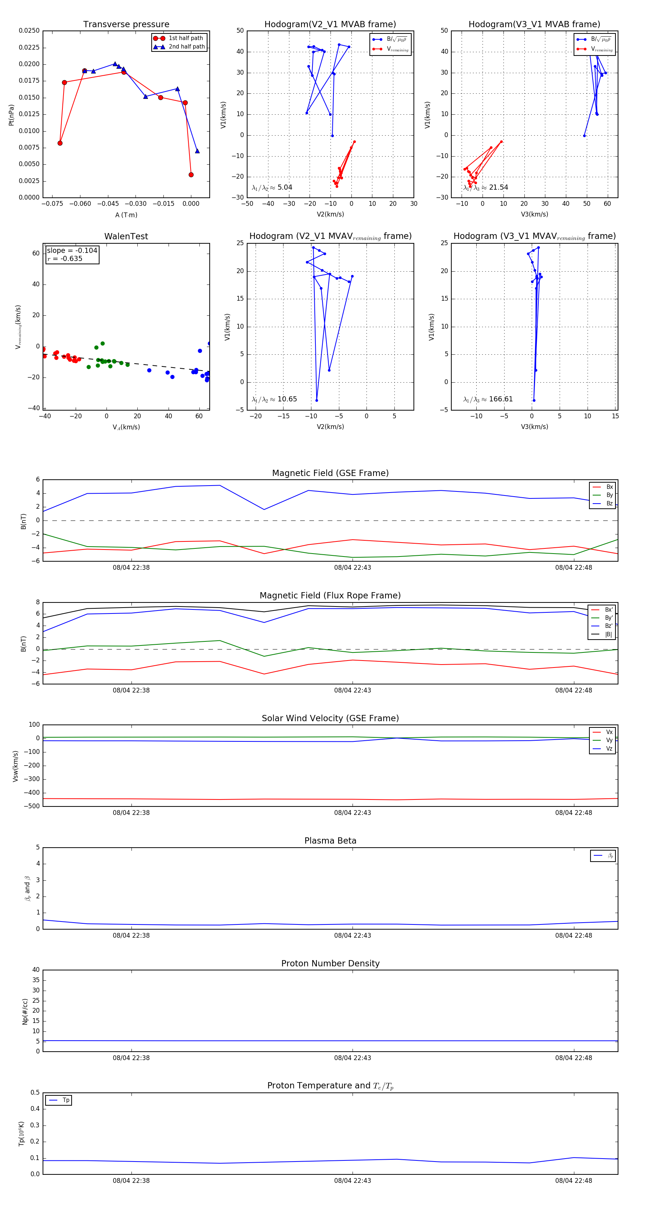Click the 'WalenTest' plot title
This screenshot has height=1213, width=661.
tap(126, 236)
